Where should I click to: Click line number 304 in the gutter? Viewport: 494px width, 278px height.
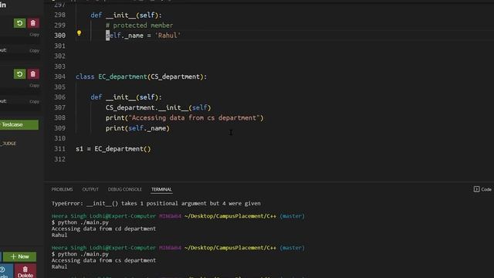click(60, 76)
